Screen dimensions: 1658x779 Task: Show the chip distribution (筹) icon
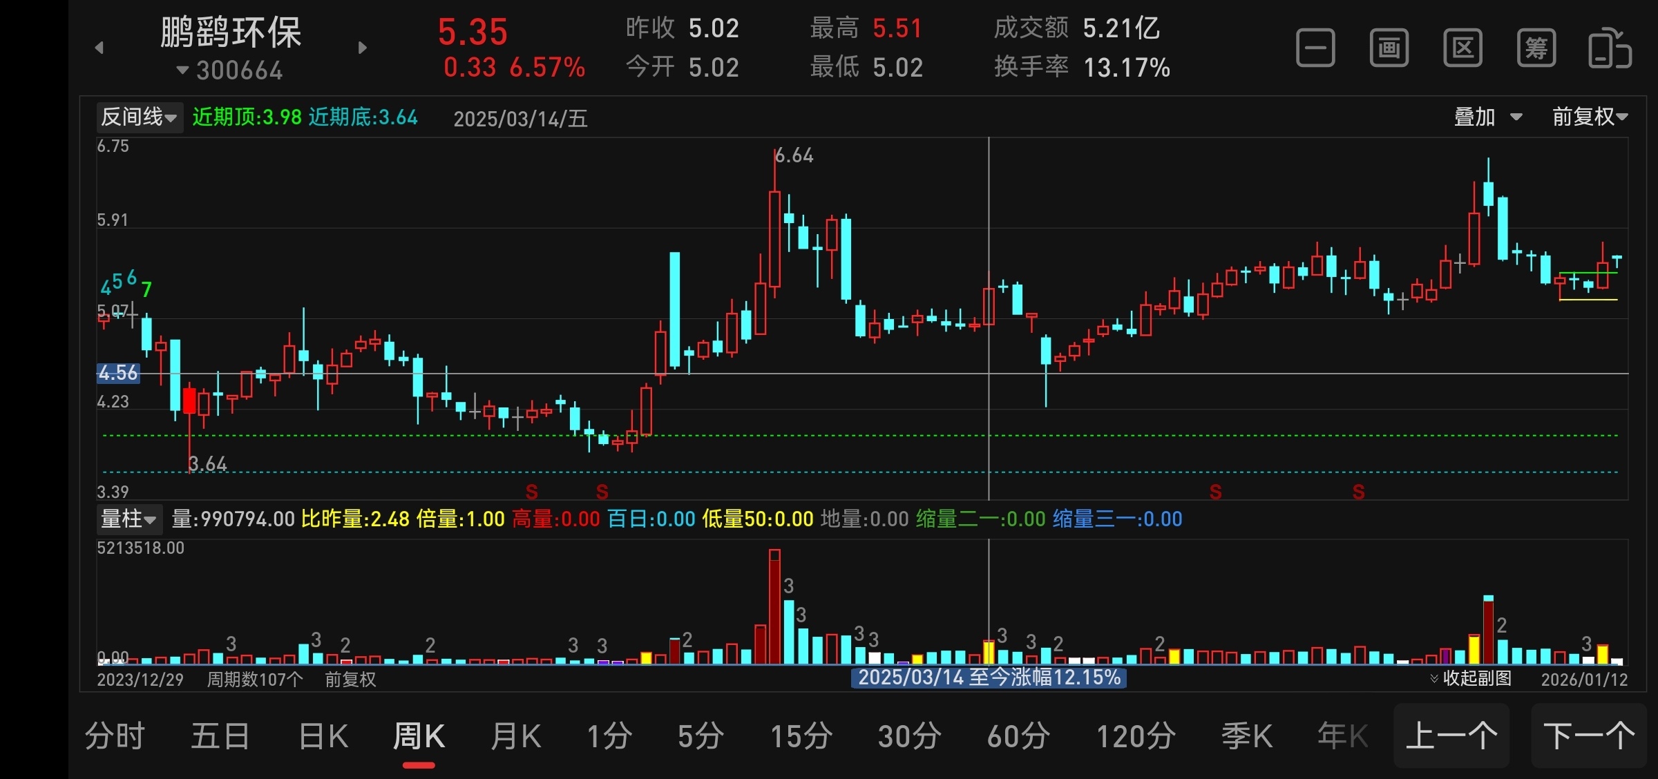click(x=1536, y=48)
